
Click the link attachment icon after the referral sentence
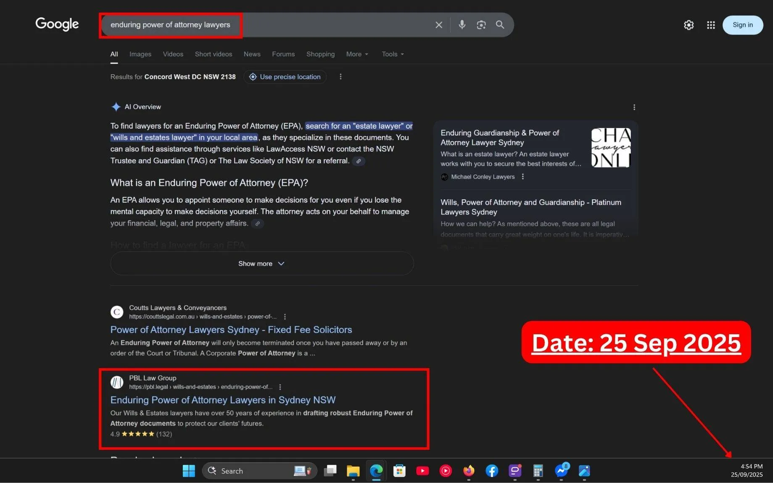[358, 161]
